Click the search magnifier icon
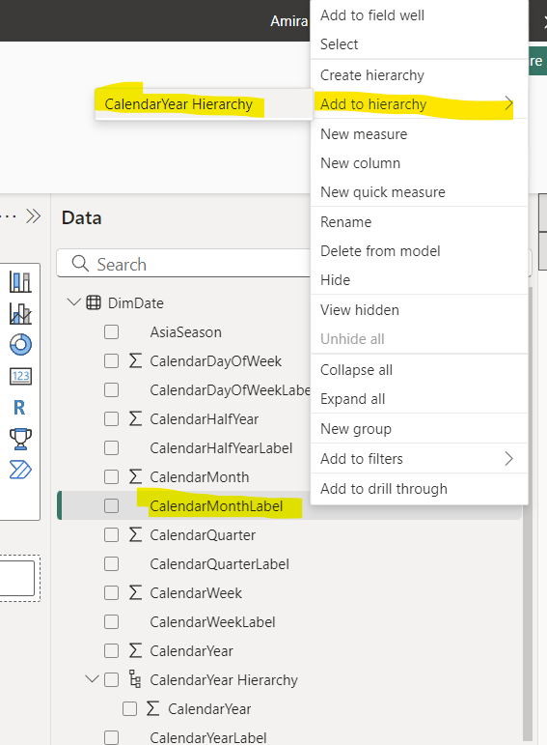This screenshot has height=745, width=547. click(80, 263)
